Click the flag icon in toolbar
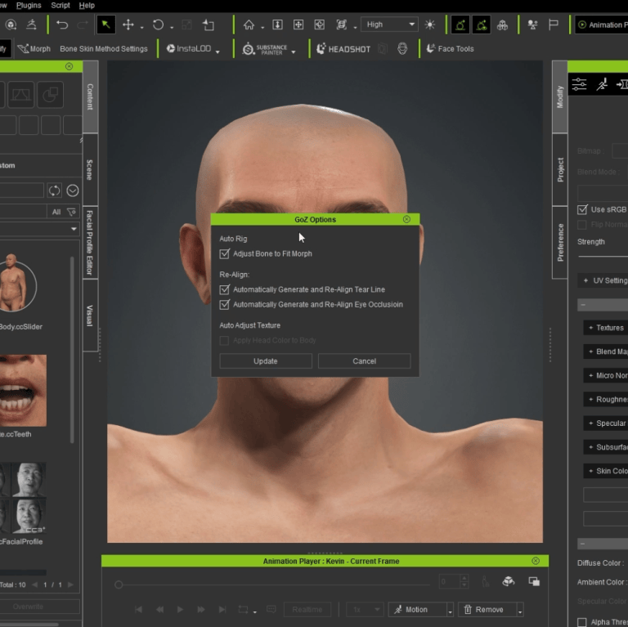 coord(554,25)
